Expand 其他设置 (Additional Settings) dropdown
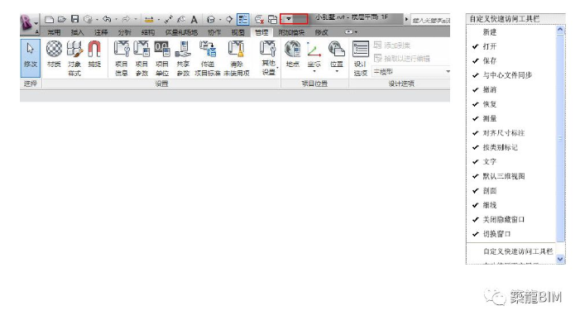 [x=268, y=59]
